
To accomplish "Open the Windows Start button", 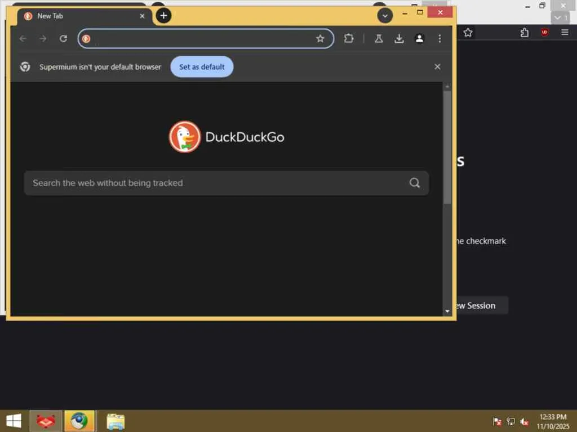I will (x=14, y=421).
